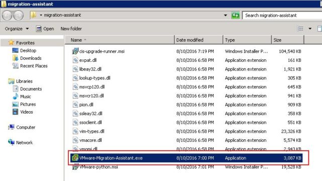Select the libeay32.dll file icon

pyautogui.click(x=75, y=69)
